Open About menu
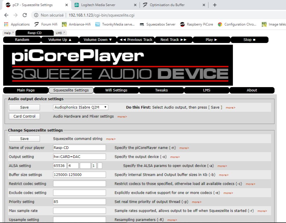Screen dimensions: 286x223 [x=252, y=90]
